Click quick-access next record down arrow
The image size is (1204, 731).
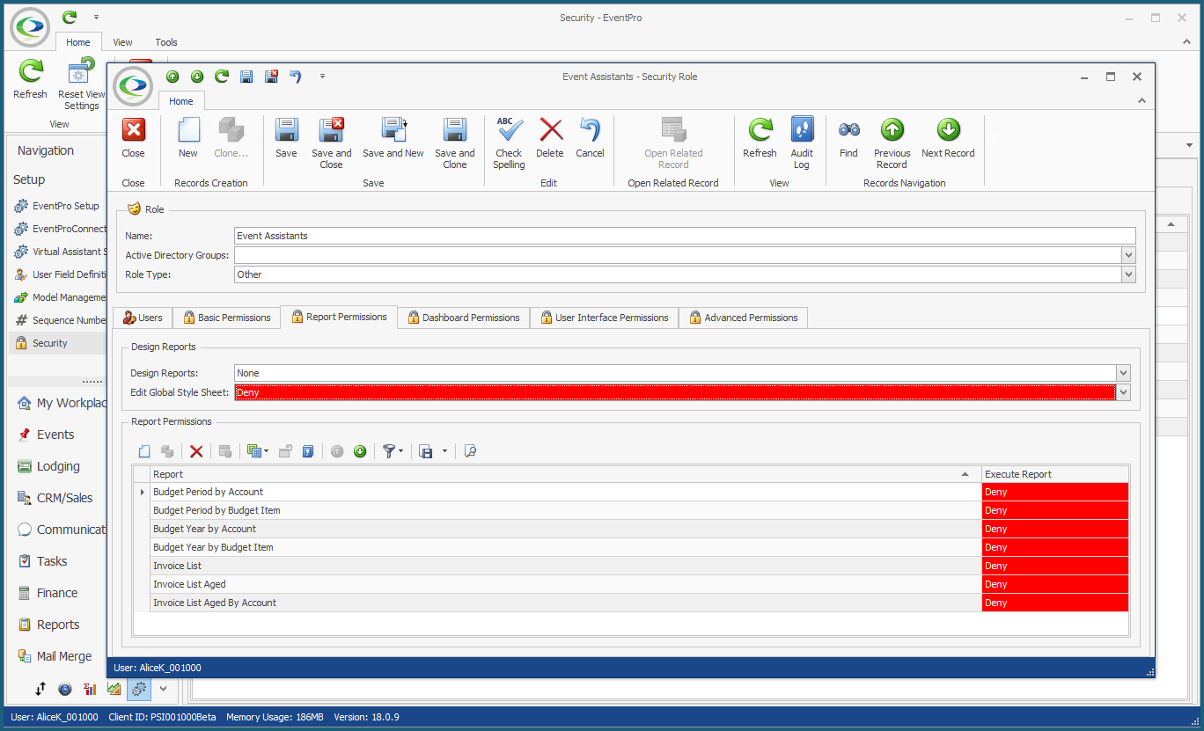(197, 77)
